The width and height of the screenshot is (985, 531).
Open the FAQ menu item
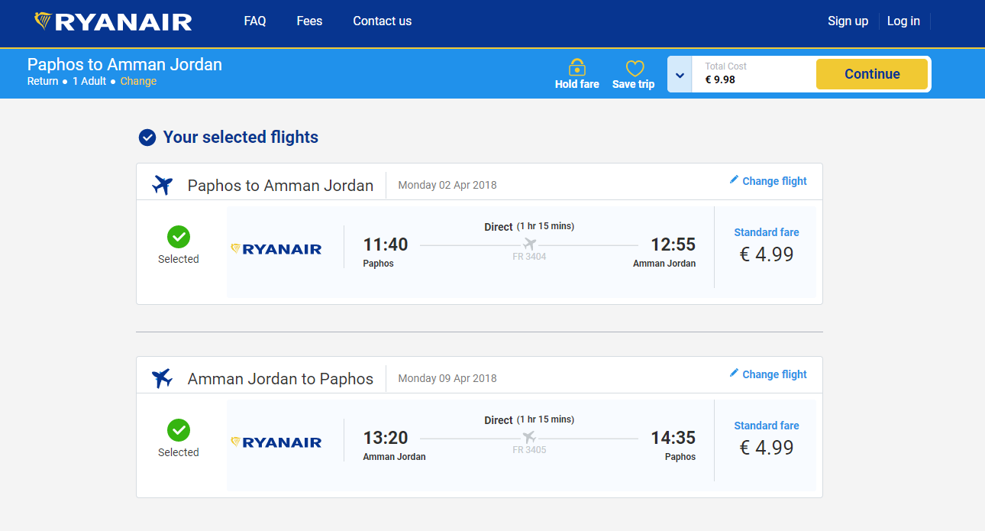point(255,21)
